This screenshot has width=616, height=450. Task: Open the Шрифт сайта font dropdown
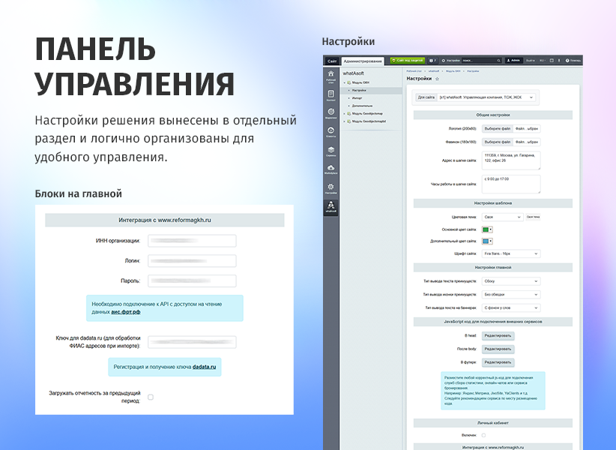[x=511, y=253]
